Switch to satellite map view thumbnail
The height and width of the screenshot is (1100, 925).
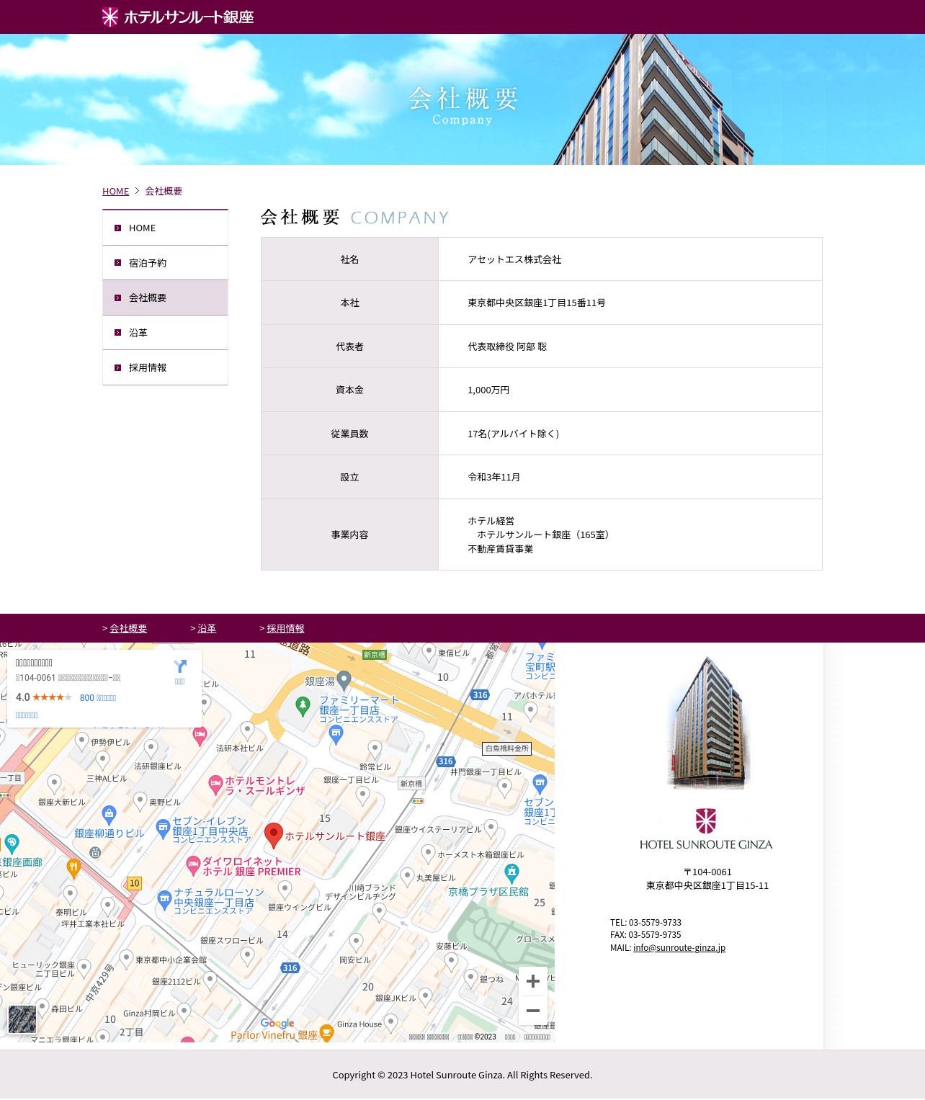pyautogui.click(x=22, y=1019)
